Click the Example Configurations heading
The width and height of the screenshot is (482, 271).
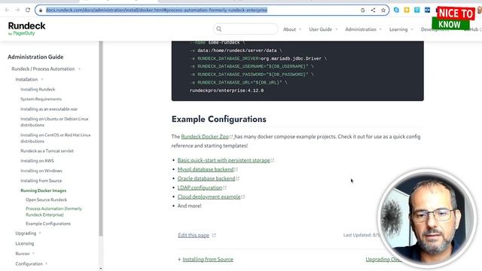point(219,119)
